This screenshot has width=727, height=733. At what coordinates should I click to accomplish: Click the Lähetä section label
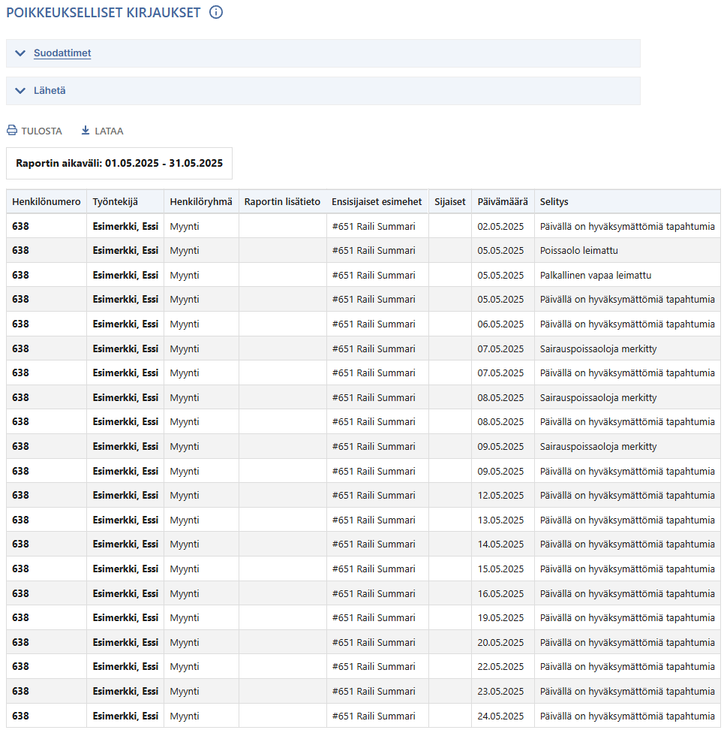50,91
